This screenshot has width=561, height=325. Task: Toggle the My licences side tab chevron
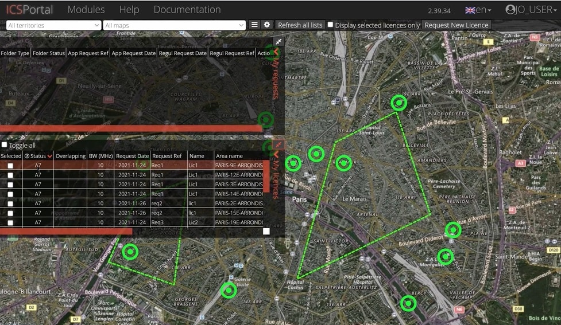tap(276, 155)
